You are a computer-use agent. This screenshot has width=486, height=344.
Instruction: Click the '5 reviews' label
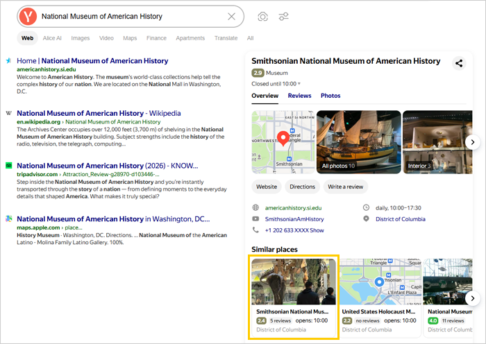[280, 321]
